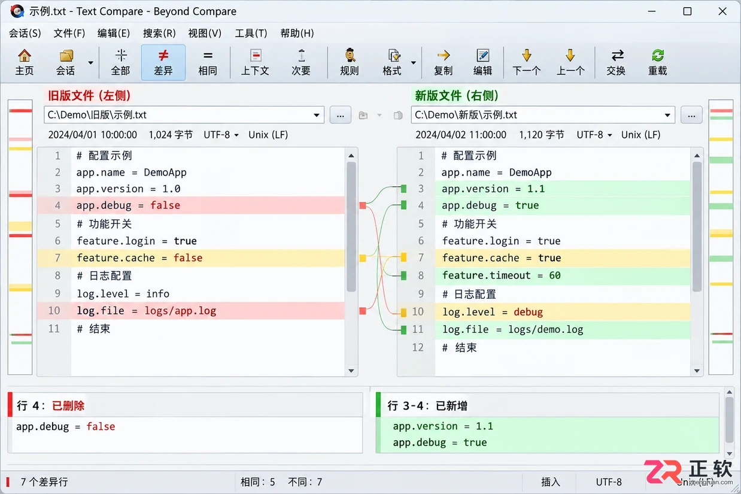Browse for left file with ... button
Viewport: 741px width, 494px height.
tap(341, 115)
